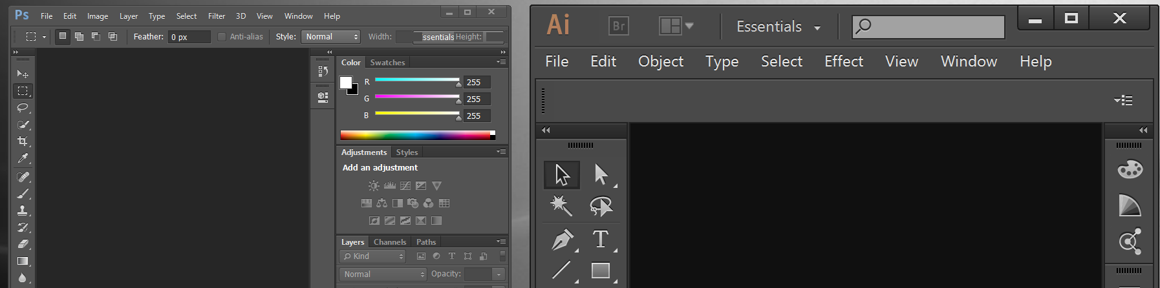Viewport: 1160px width, 288px height.
Task: Select the Crop tool in Photoshop
Action: coord(23,141)
